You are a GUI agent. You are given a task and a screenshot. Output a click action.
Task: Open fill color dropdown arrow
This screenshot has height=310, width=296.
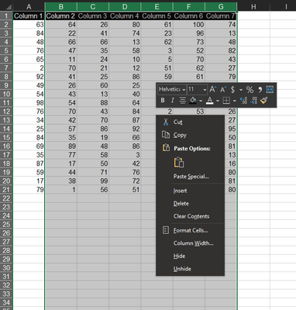pos(201,101)
